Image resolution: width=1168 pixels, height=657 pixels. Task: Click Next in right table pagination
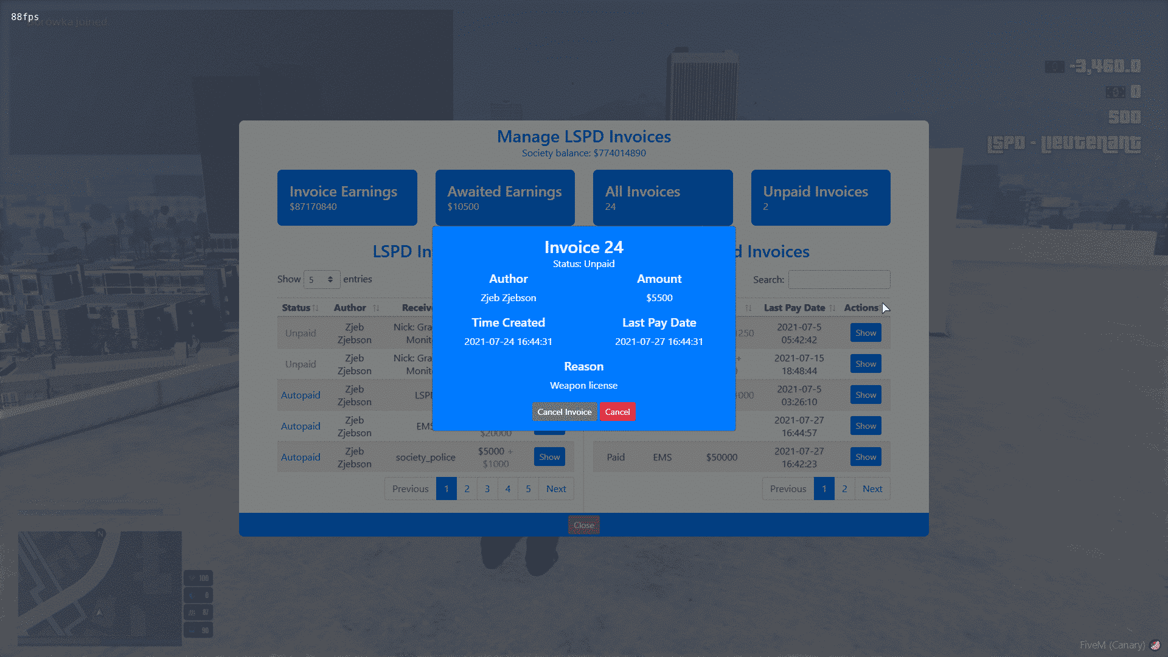click(872, 488)
